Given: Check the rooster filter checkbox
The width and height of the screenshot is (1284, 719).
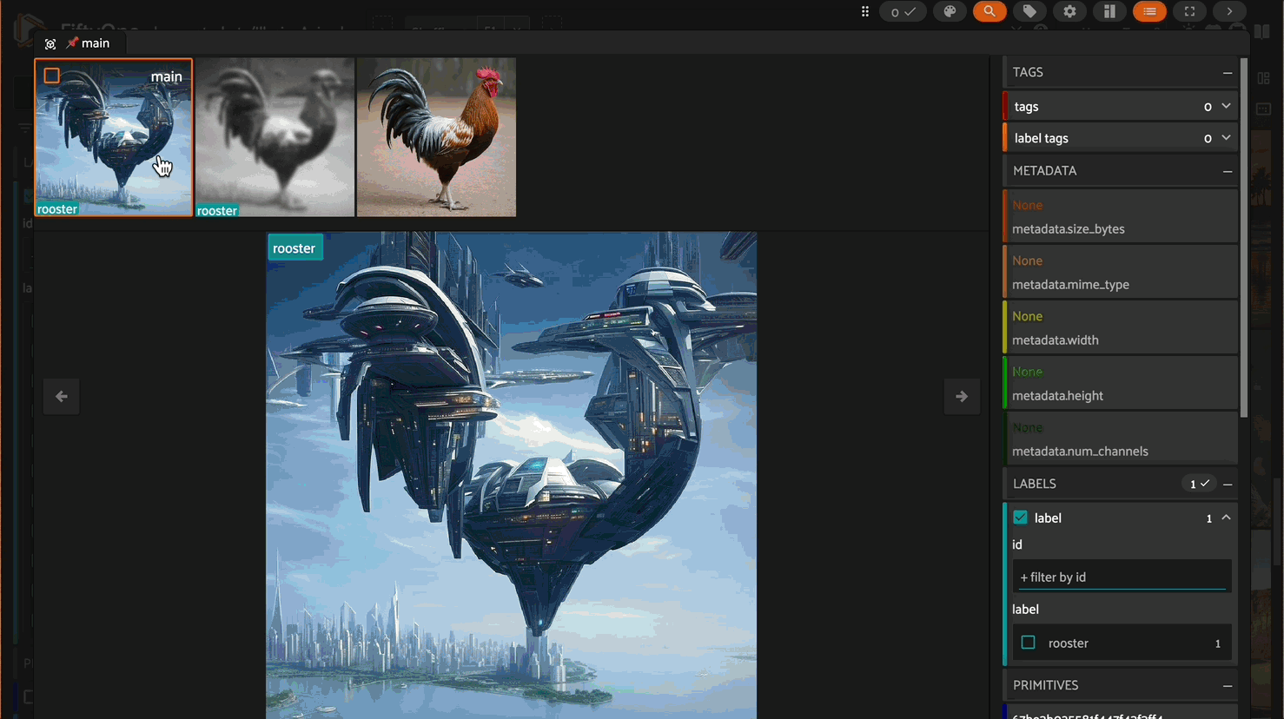Looking at the screenshot, I should pos(1029,643).
